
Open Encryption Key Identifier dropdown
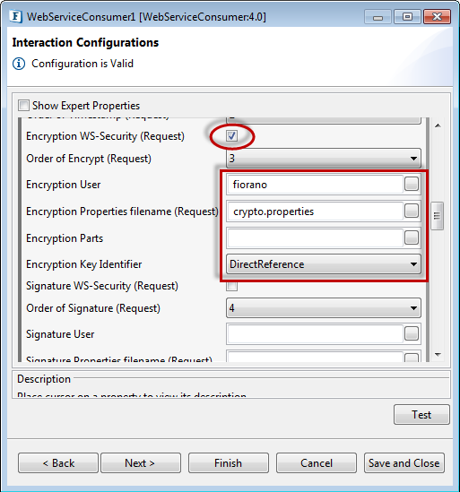tap(324, 264)
